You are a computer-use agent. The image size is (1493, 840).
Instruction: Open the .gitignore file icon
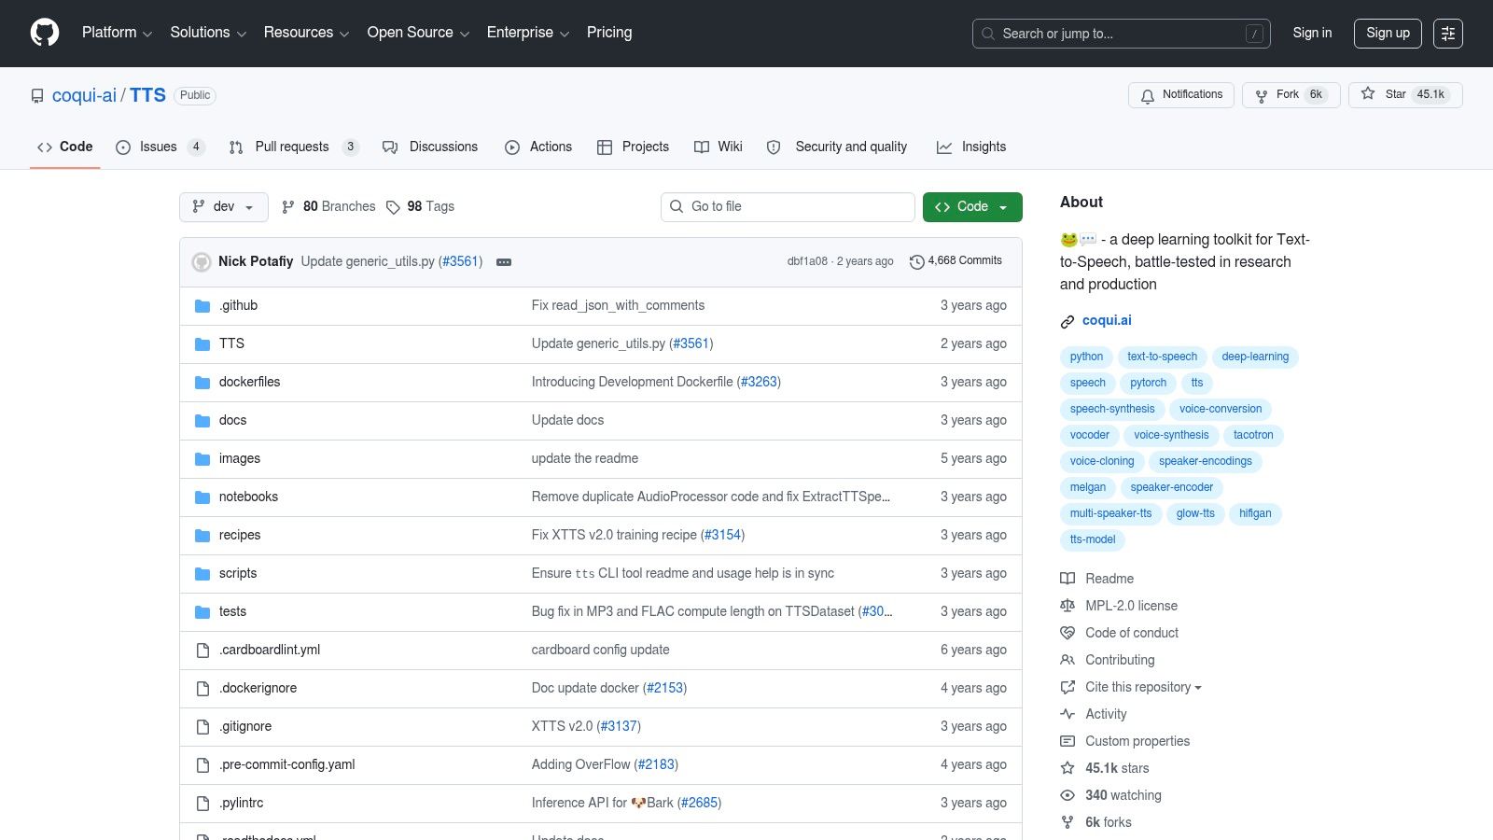coord(202,727)
